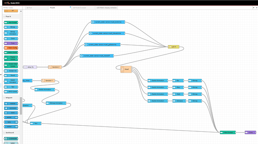Select the Playlist Update palette node
Screen dimensions: 258x144
coord(11,58)
